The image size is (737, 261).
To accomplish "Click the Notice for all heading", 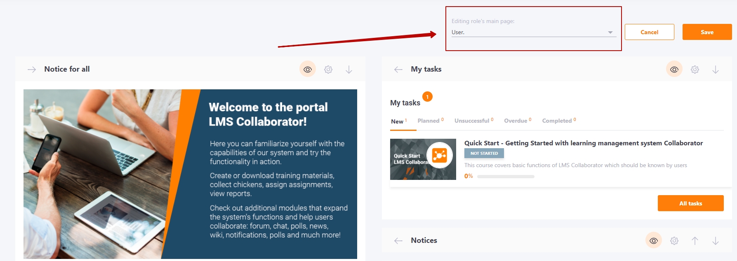I will tap(67, 69).
